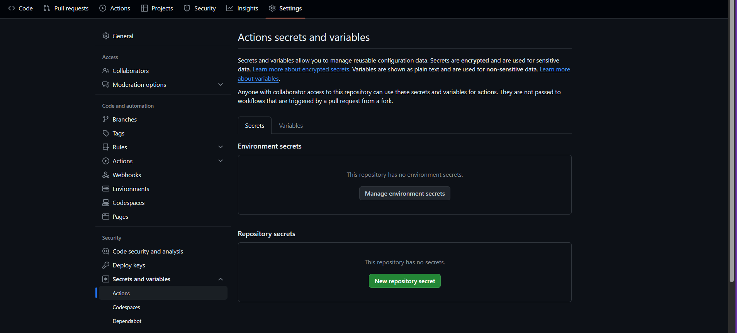
Task: Expand the Rules section chevron
Action: coord(221,147)
